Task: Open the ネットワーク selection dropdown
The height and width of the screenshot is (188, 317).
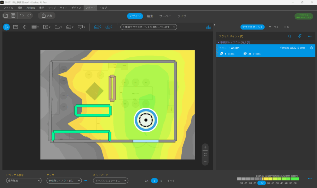Action: coord(111,181)
